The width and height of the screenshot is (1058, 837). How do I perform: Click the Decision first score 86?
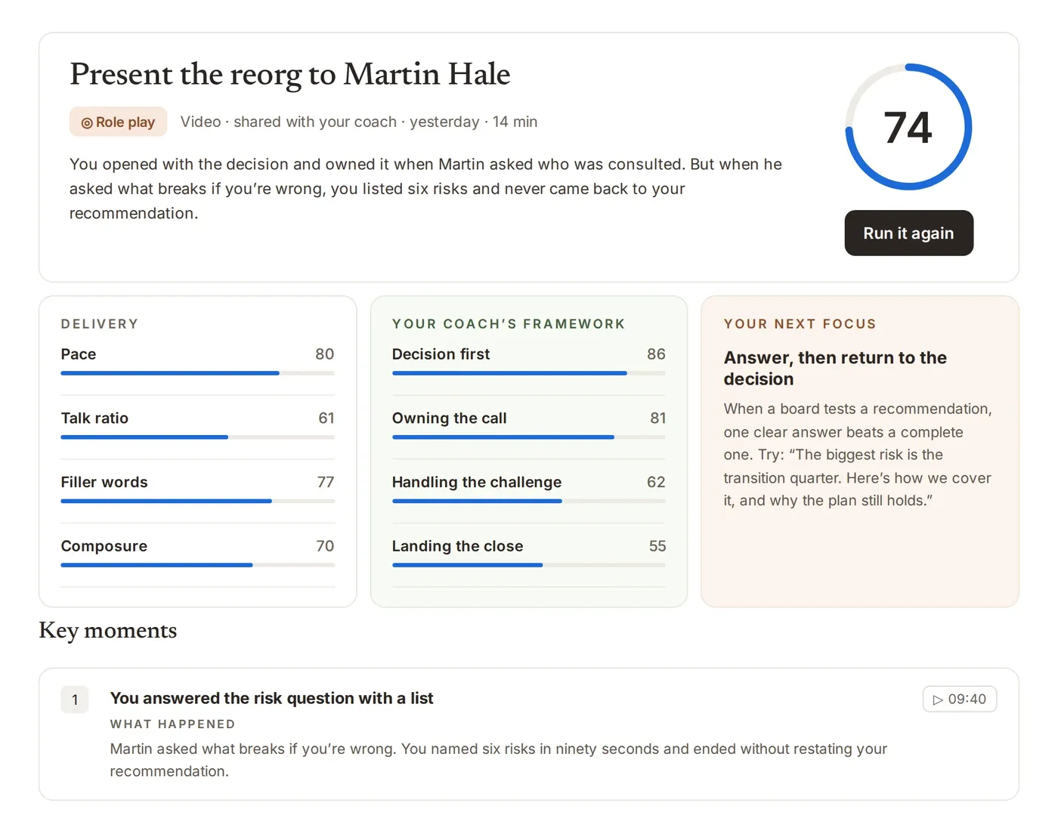click(x=656, y=354)
